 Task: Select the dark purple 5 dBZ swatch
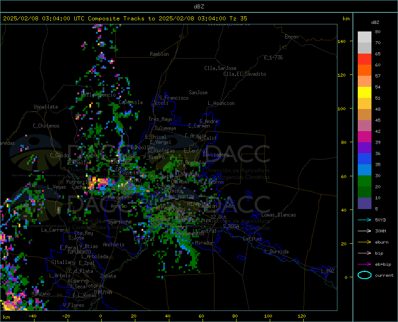tap(364, 203)
